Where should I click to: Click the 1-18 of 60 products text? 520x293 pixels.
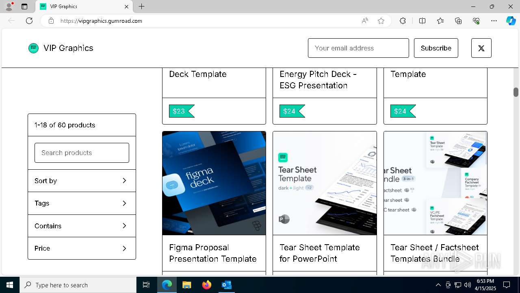(65, 125)
